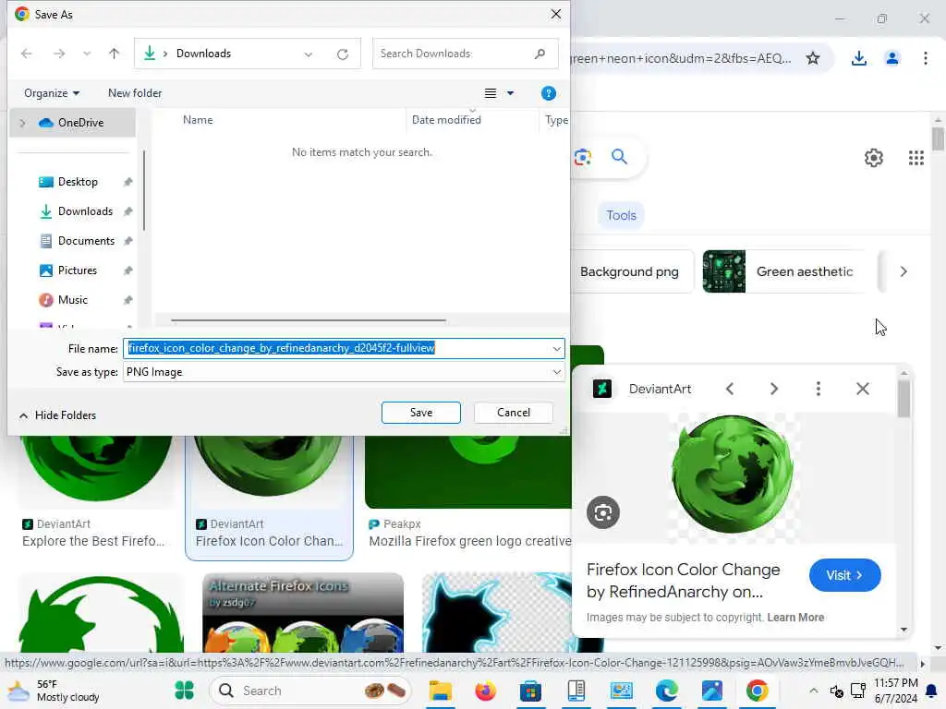Search inside image with Lens button
The height and width of the screenshot is (709, 946).
(x=602, y=513)
